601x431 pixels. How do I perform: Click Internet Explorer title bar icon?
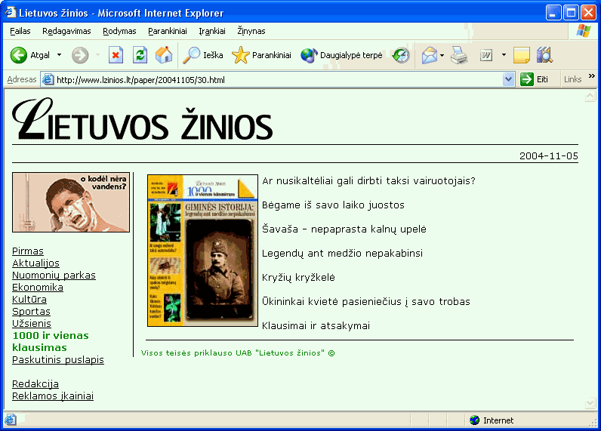pyautogui.click(x=11, y=12)
